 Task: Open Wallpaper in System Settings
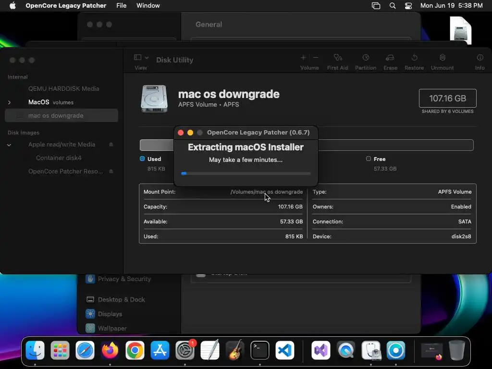click(x=106, y=328)
